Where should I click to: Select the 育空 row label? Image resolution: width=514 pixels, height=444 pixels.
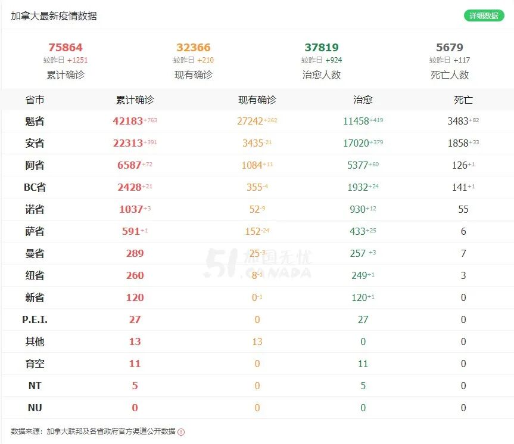(x=35, y=364)
